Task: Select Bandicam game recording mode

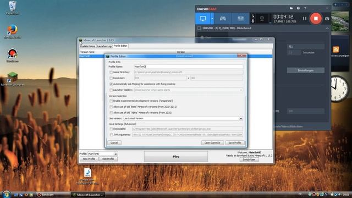Action: (222, 18)
